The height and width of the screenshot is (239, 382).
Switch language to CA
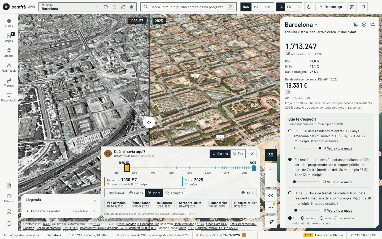[281, 7]
